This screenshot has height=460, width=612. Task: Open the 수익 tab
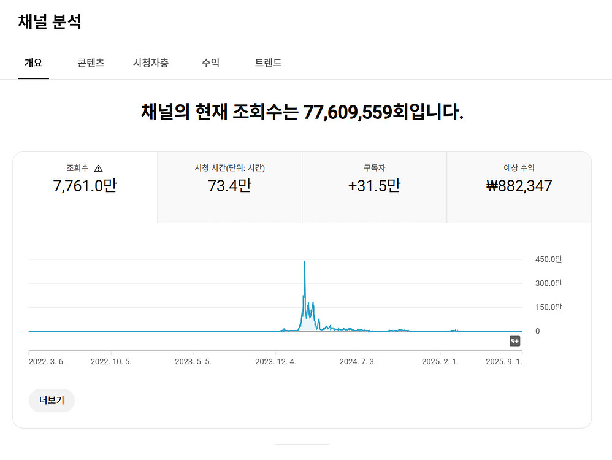tap(210, 63)
